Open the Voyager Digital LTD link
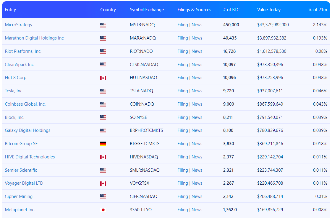The image size is (332, 218). click(x=24, y=183)
